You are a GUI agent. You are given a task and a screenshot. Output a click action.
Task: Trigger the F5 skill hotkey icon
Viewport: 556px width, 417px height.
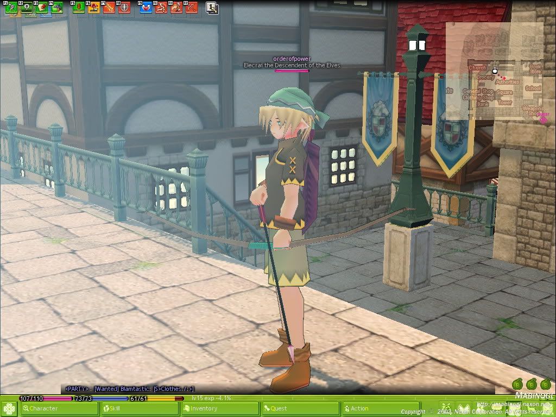pos(79,8)
